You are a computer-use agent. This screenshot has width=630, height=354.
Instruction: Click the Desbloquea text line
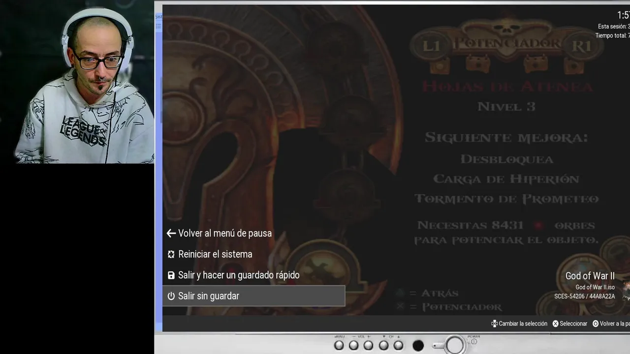(x=507, y=159)
